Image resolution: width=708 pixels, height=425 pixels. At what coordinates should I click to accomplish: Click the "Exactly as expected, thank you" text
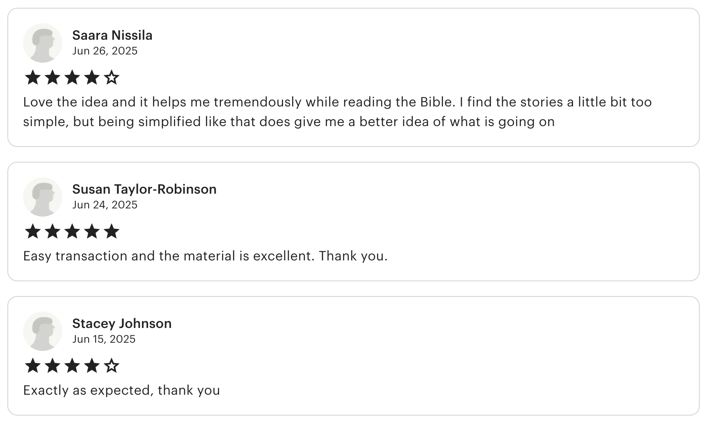pyautogui.click(x=121, y=390)
